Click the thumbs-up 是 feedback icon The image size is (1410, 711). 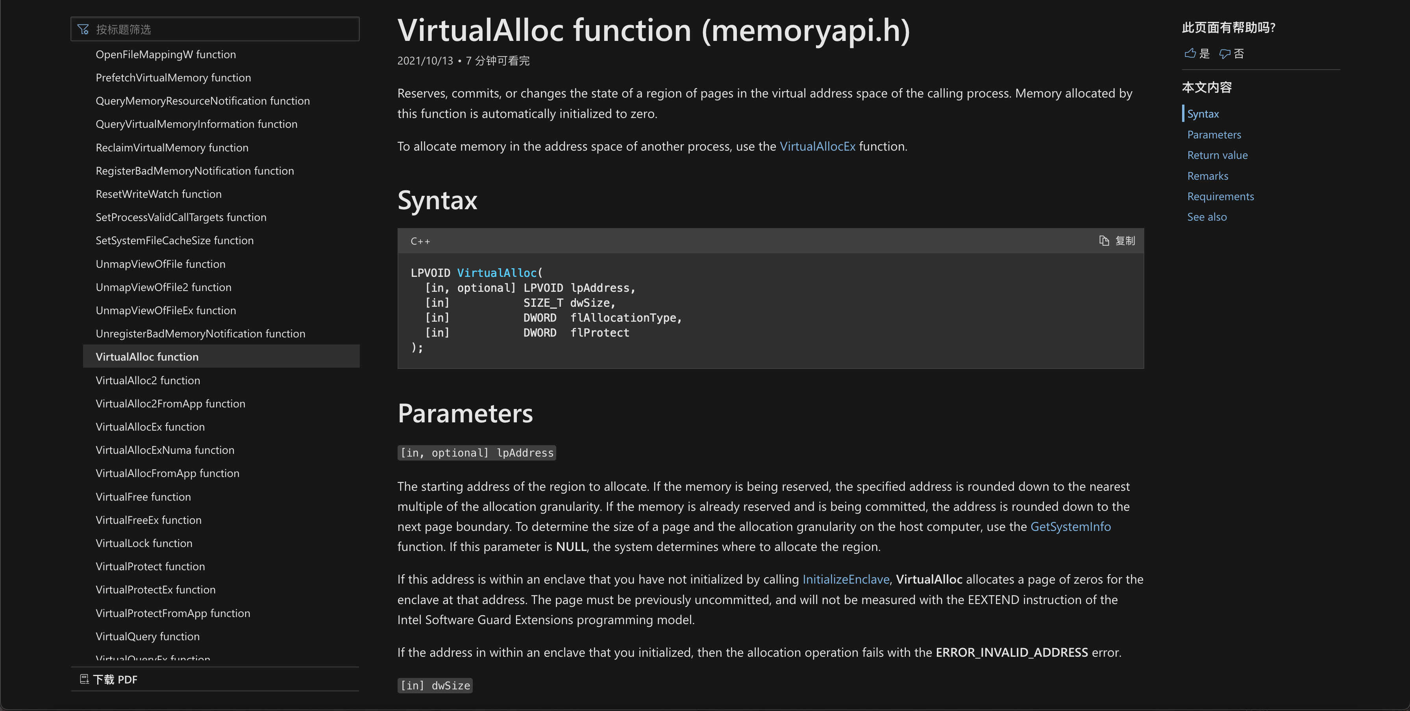(x=1190, y=53)
